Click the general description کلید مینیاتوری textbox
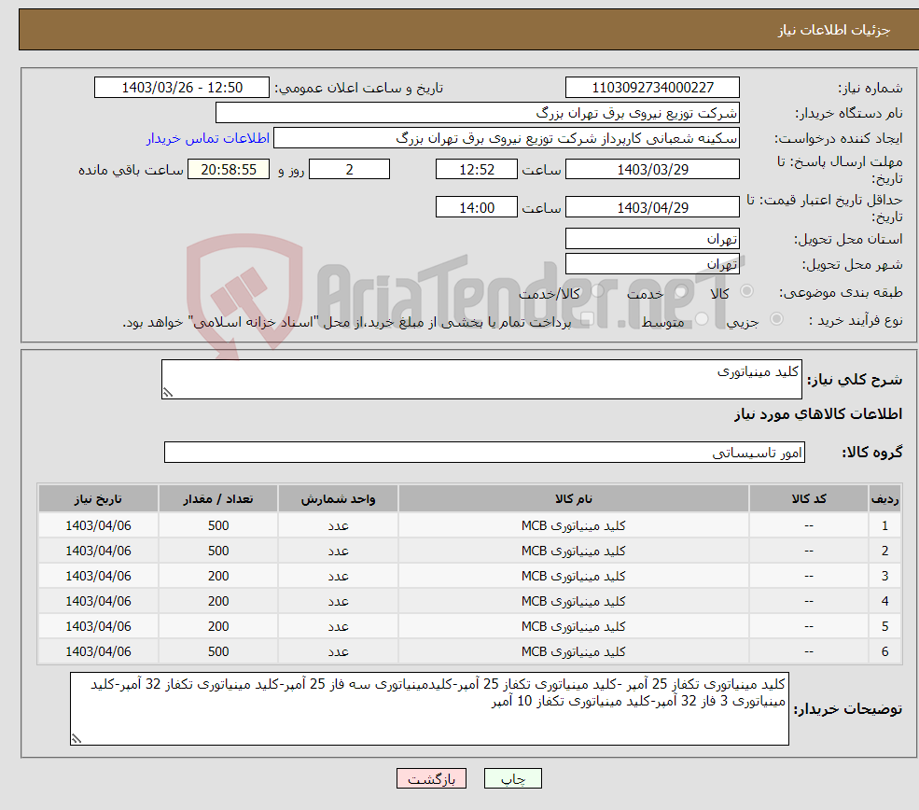This screenshot has height=810, width=919. pos(481,379)
